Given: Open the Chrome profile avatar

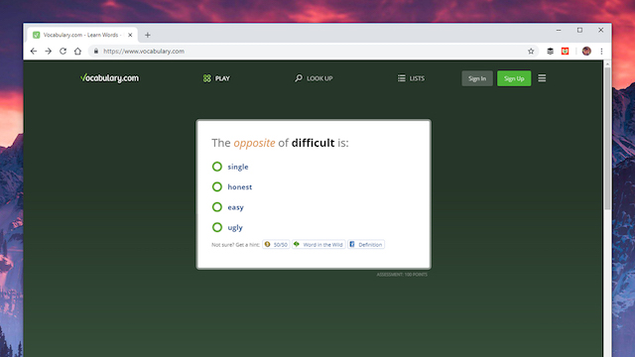Looking at the screenshot, I should pyautogui.click(x=586, y=52).
